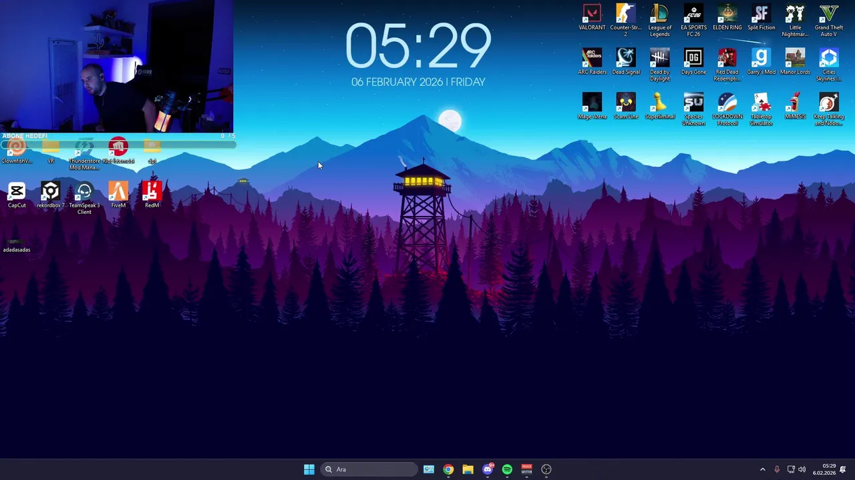855x480 pixels.
Task: Select the MIMESIS desktop icon
Action: pyautogui.click(x=795, y=107)
